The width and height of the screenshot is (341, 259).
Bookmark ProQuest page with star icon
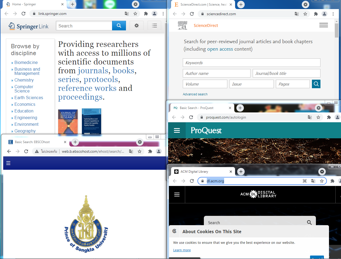pos(318,117)
